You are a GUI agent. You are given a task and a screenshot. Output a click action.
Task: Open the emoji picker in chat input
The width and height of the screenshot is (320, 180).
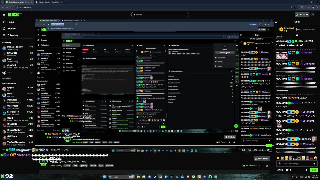coord(314,164)
